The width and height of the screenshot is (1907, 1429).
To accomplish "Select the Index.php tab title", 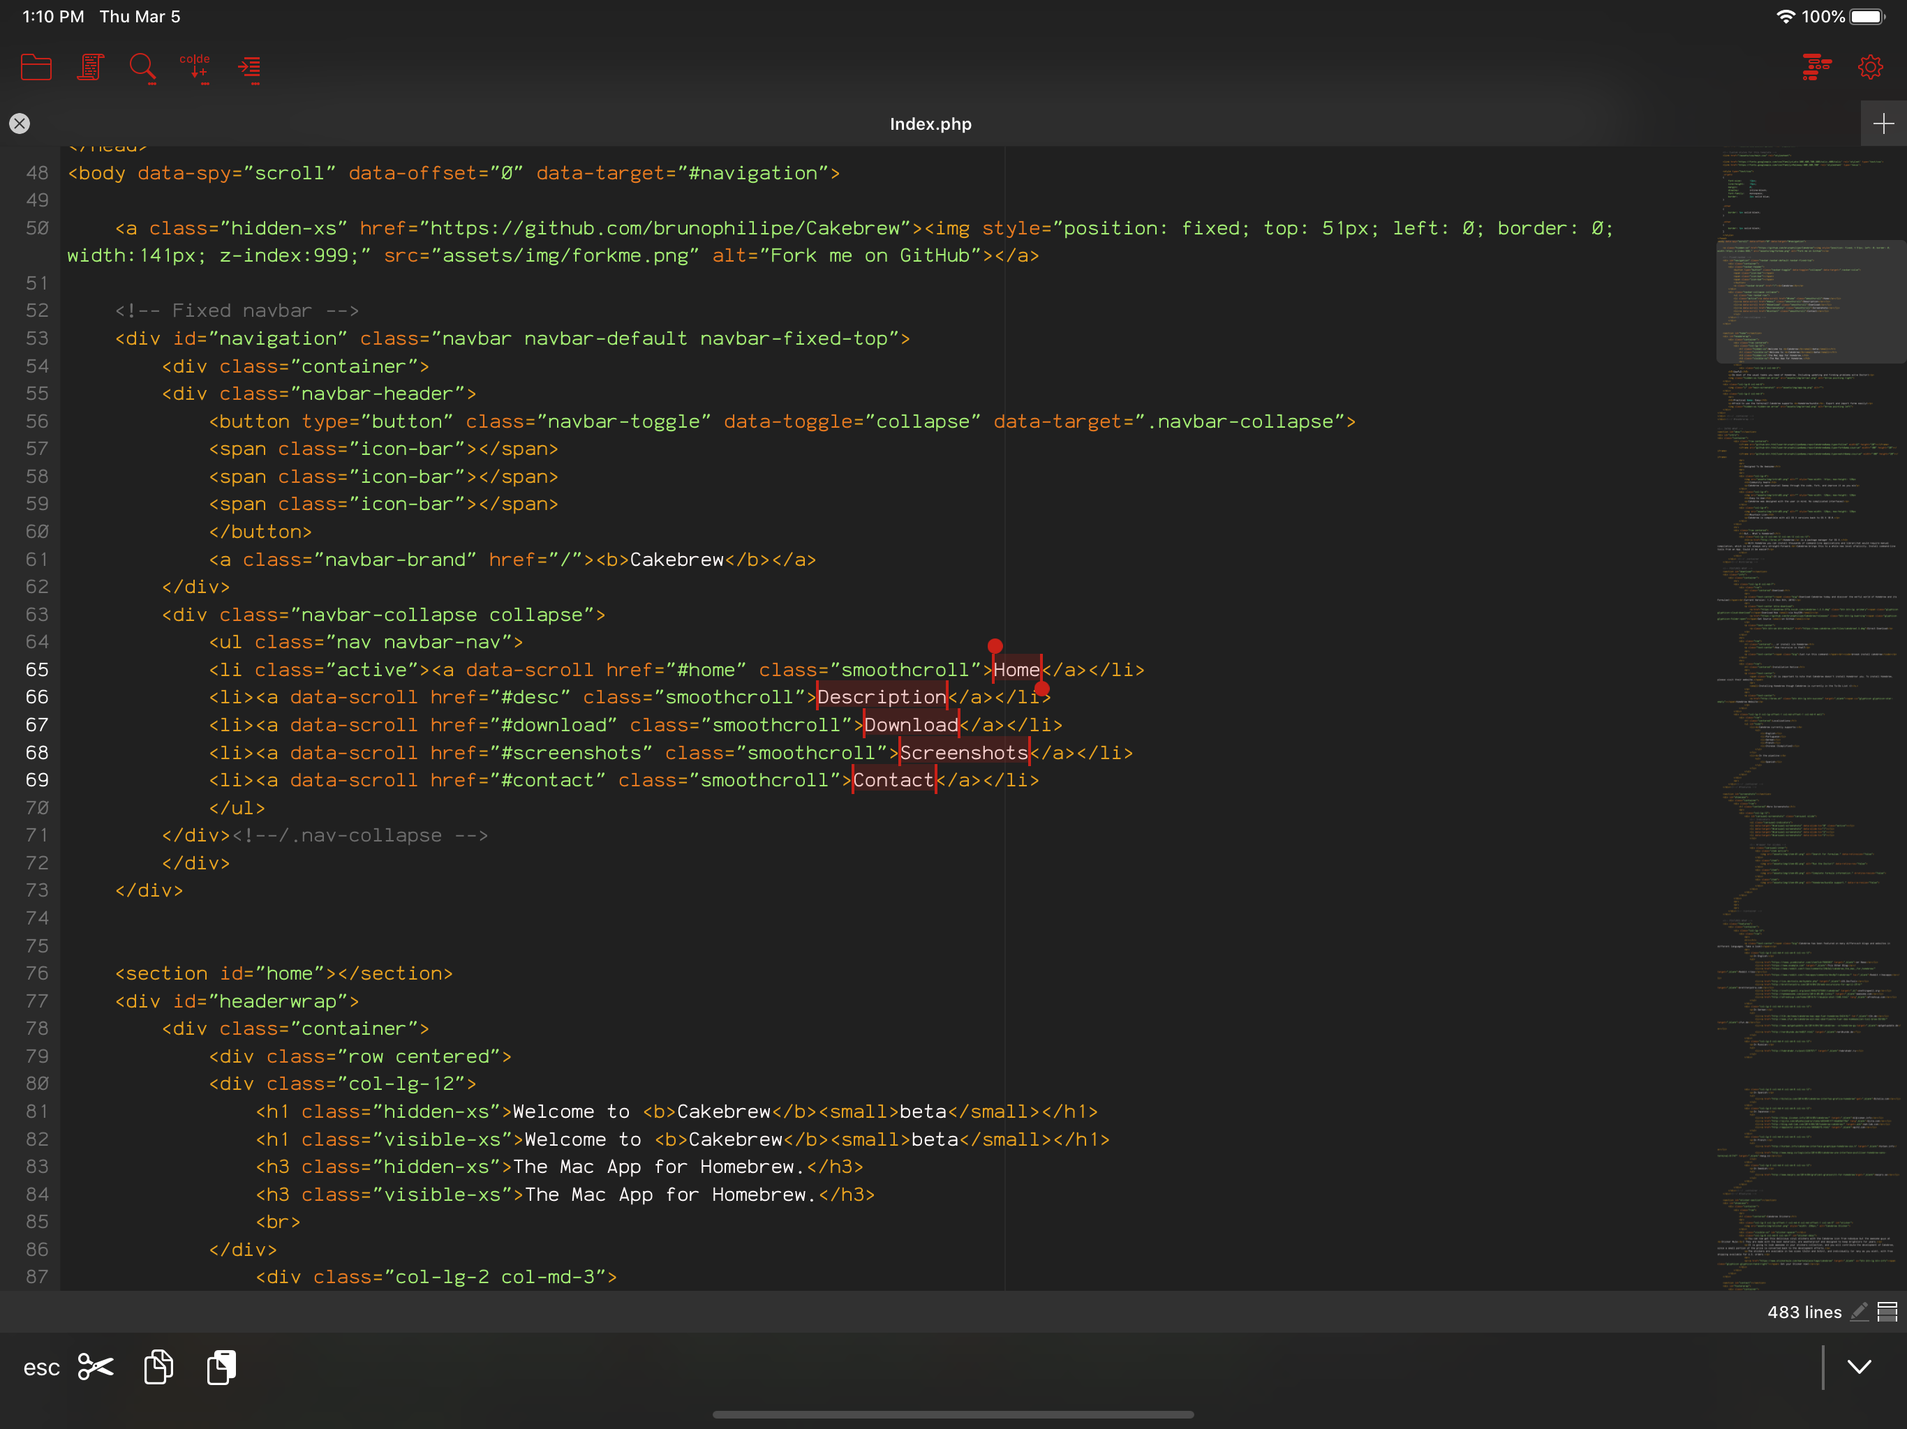I will (930, 124).
